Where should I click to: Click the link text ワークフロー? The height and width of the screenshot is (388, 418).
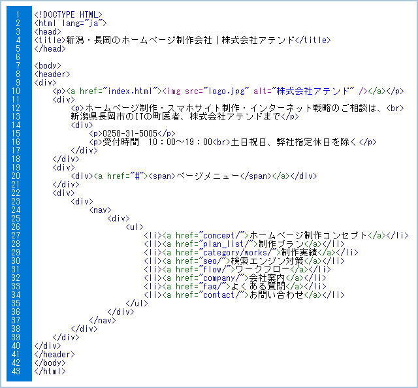pyautogui.click(x=263, y=269)
